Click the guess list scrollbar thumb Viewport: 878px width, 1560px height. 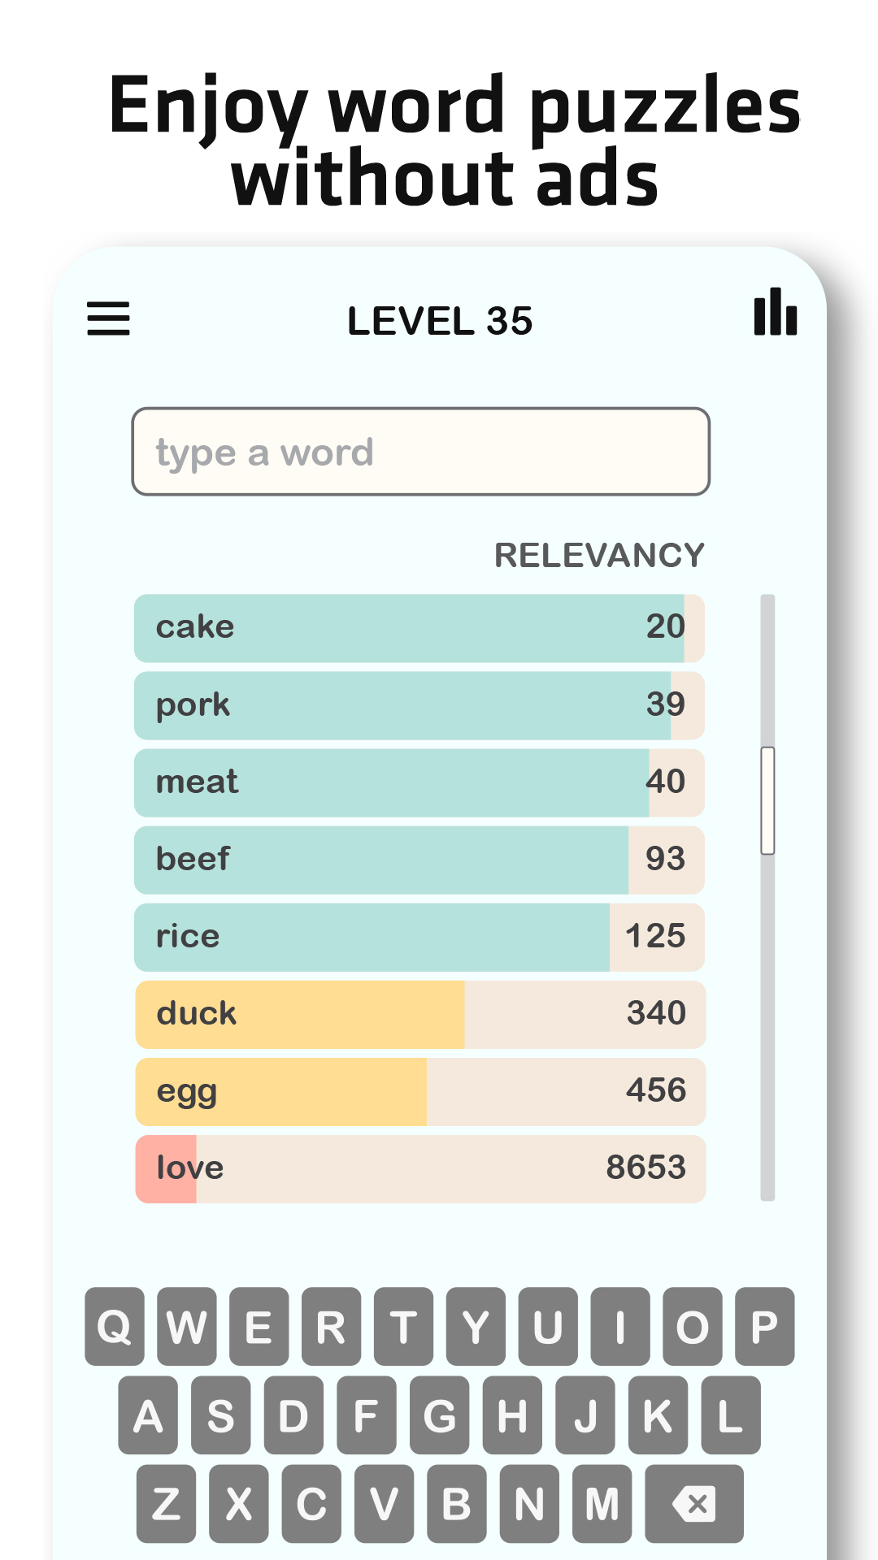(767, 800)
